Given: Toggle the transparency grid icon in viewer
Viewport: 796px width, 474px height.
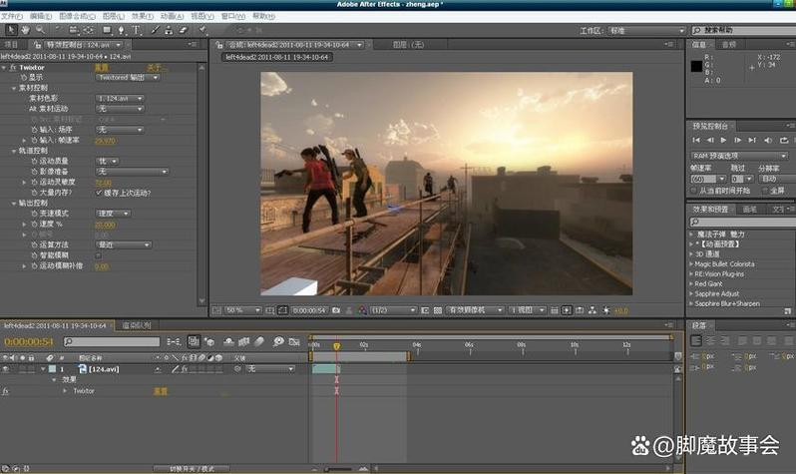Looking at the screenshot, I should [438, 310].
